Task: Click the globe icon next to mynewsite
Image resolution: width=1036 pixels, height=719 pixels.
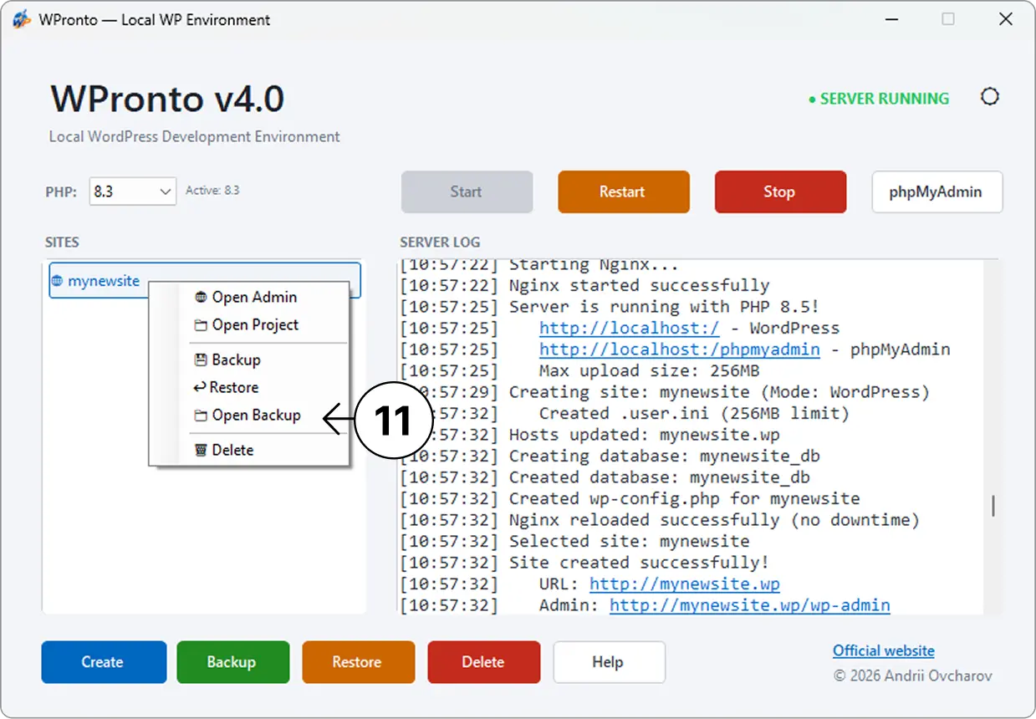Action: (58, 282)
